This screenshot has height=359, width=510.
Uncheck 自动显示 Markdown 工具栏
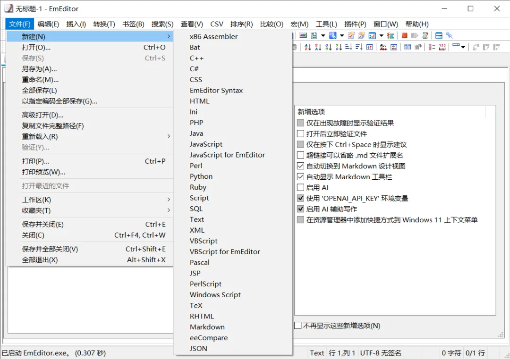(x=300, y=177)
